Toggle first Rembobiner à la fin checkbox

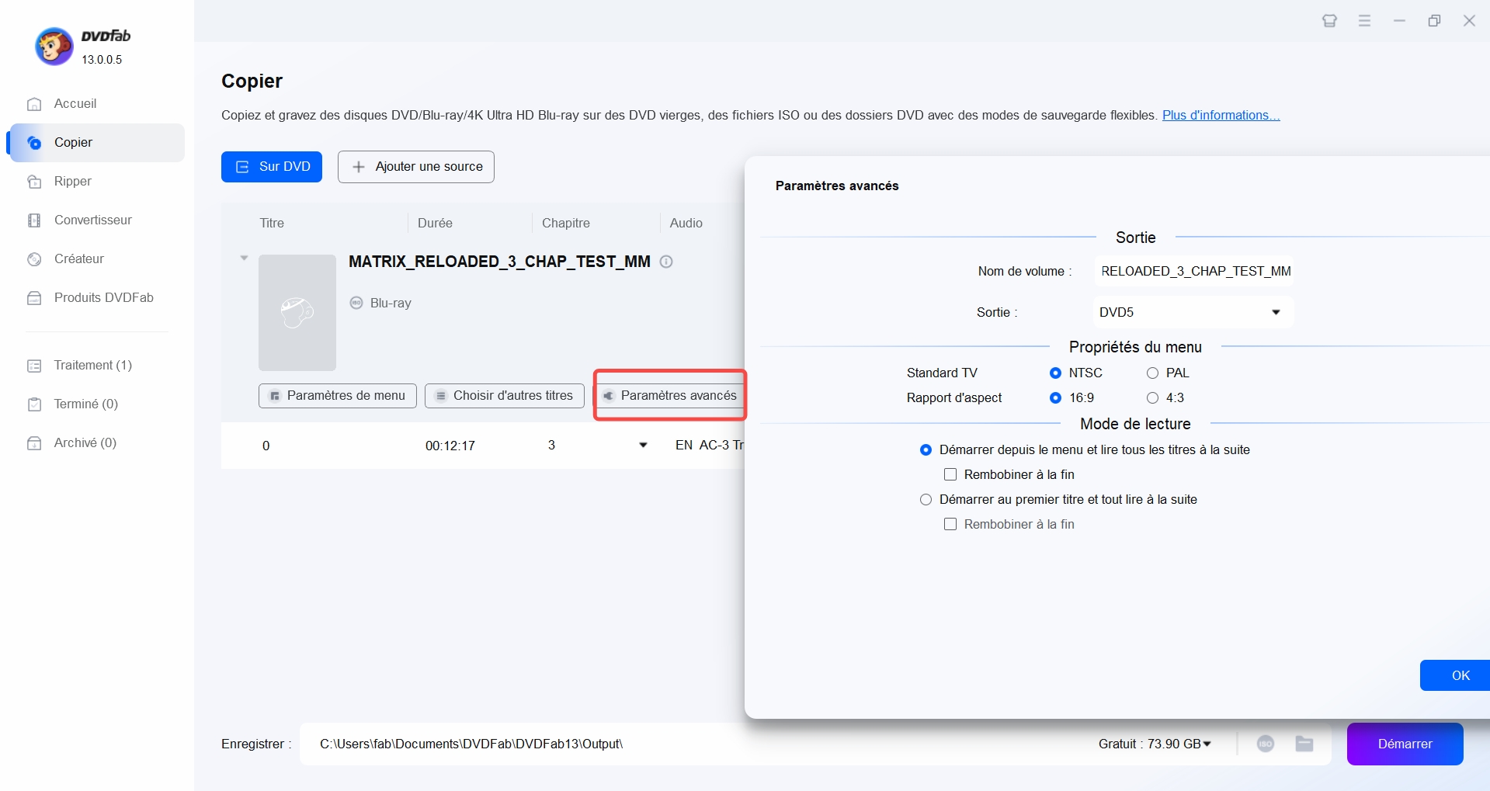950,475
